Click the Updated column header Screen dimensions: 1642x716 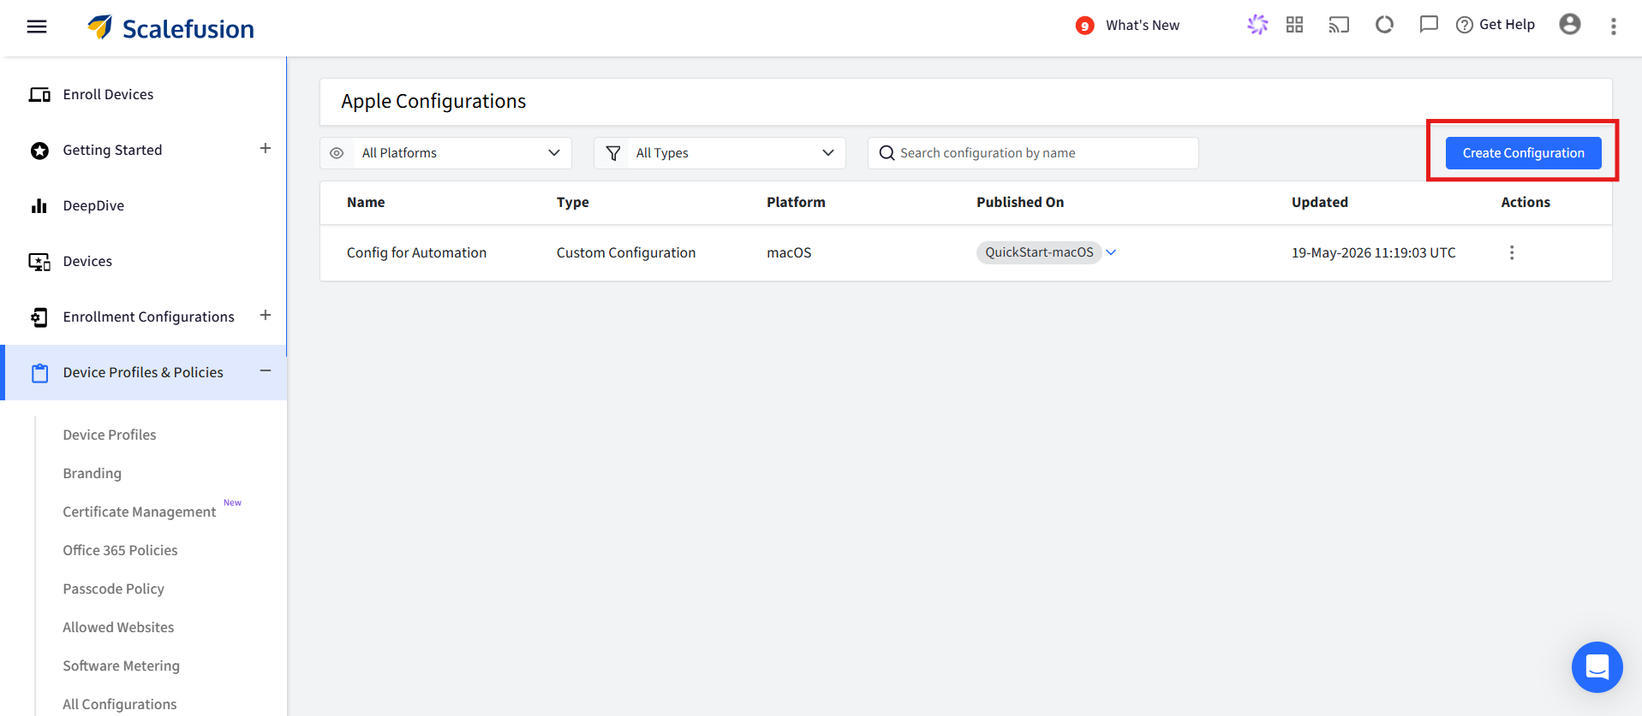click(1319, 202)
